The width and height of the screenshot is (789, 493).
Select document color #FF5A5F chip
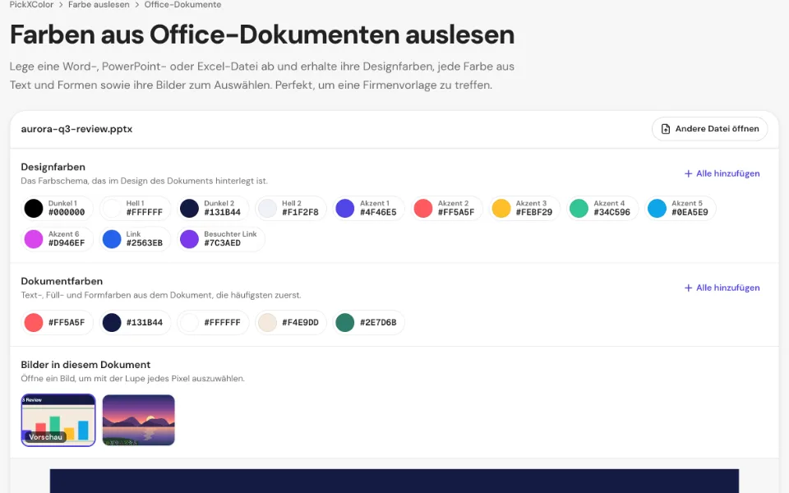[57, 322]
